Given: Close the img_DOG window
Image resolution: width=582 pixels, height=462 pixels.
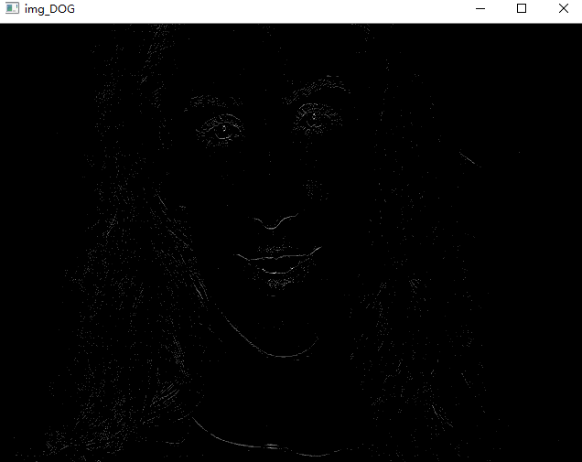Looking at the screenshot, I should pyautogui.click(x=563, y=8).
